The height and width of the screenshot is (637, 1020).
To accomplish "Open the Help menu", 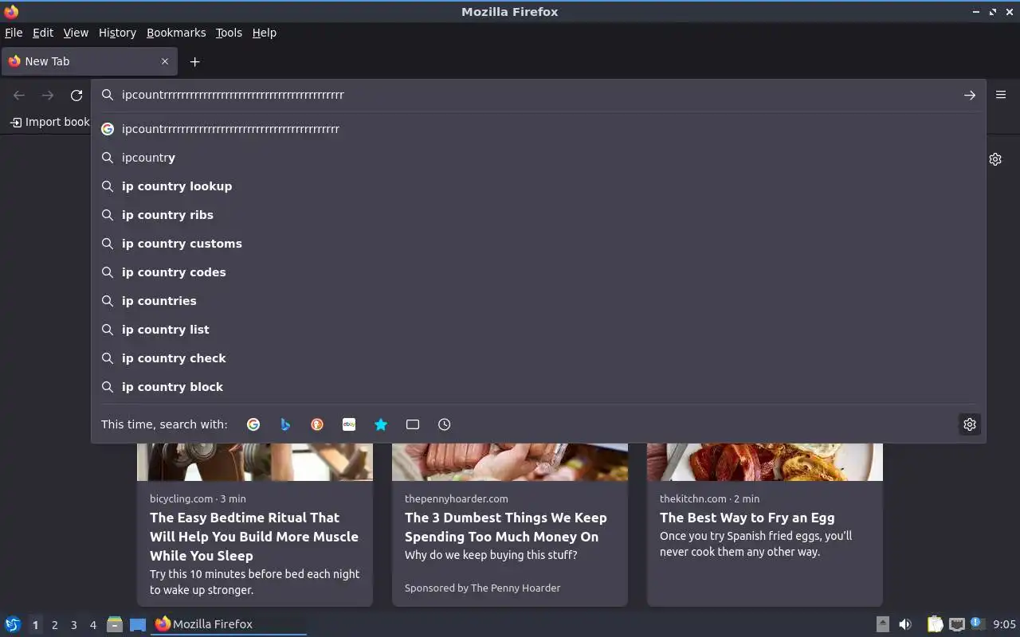I will click(265, 33).
